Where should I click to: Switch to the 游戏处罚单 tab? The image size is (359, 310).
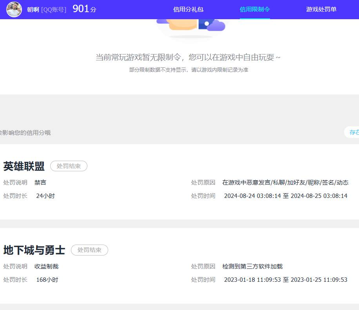(x=321, y=9)
